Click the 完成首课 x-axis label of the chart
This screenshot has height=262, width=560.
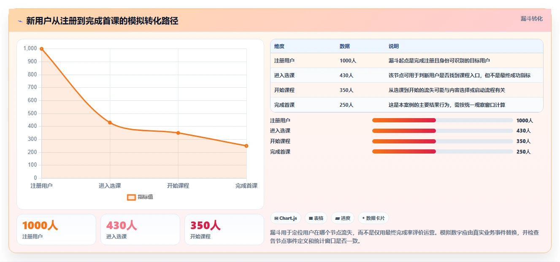click(x=246, y=186)
